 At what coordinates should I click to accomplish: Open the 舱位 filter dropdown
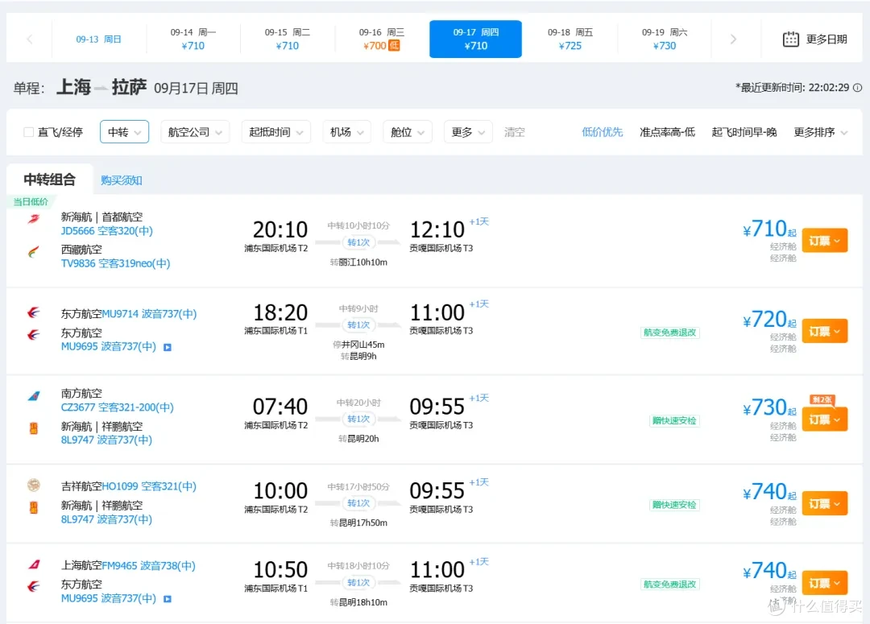408,132
